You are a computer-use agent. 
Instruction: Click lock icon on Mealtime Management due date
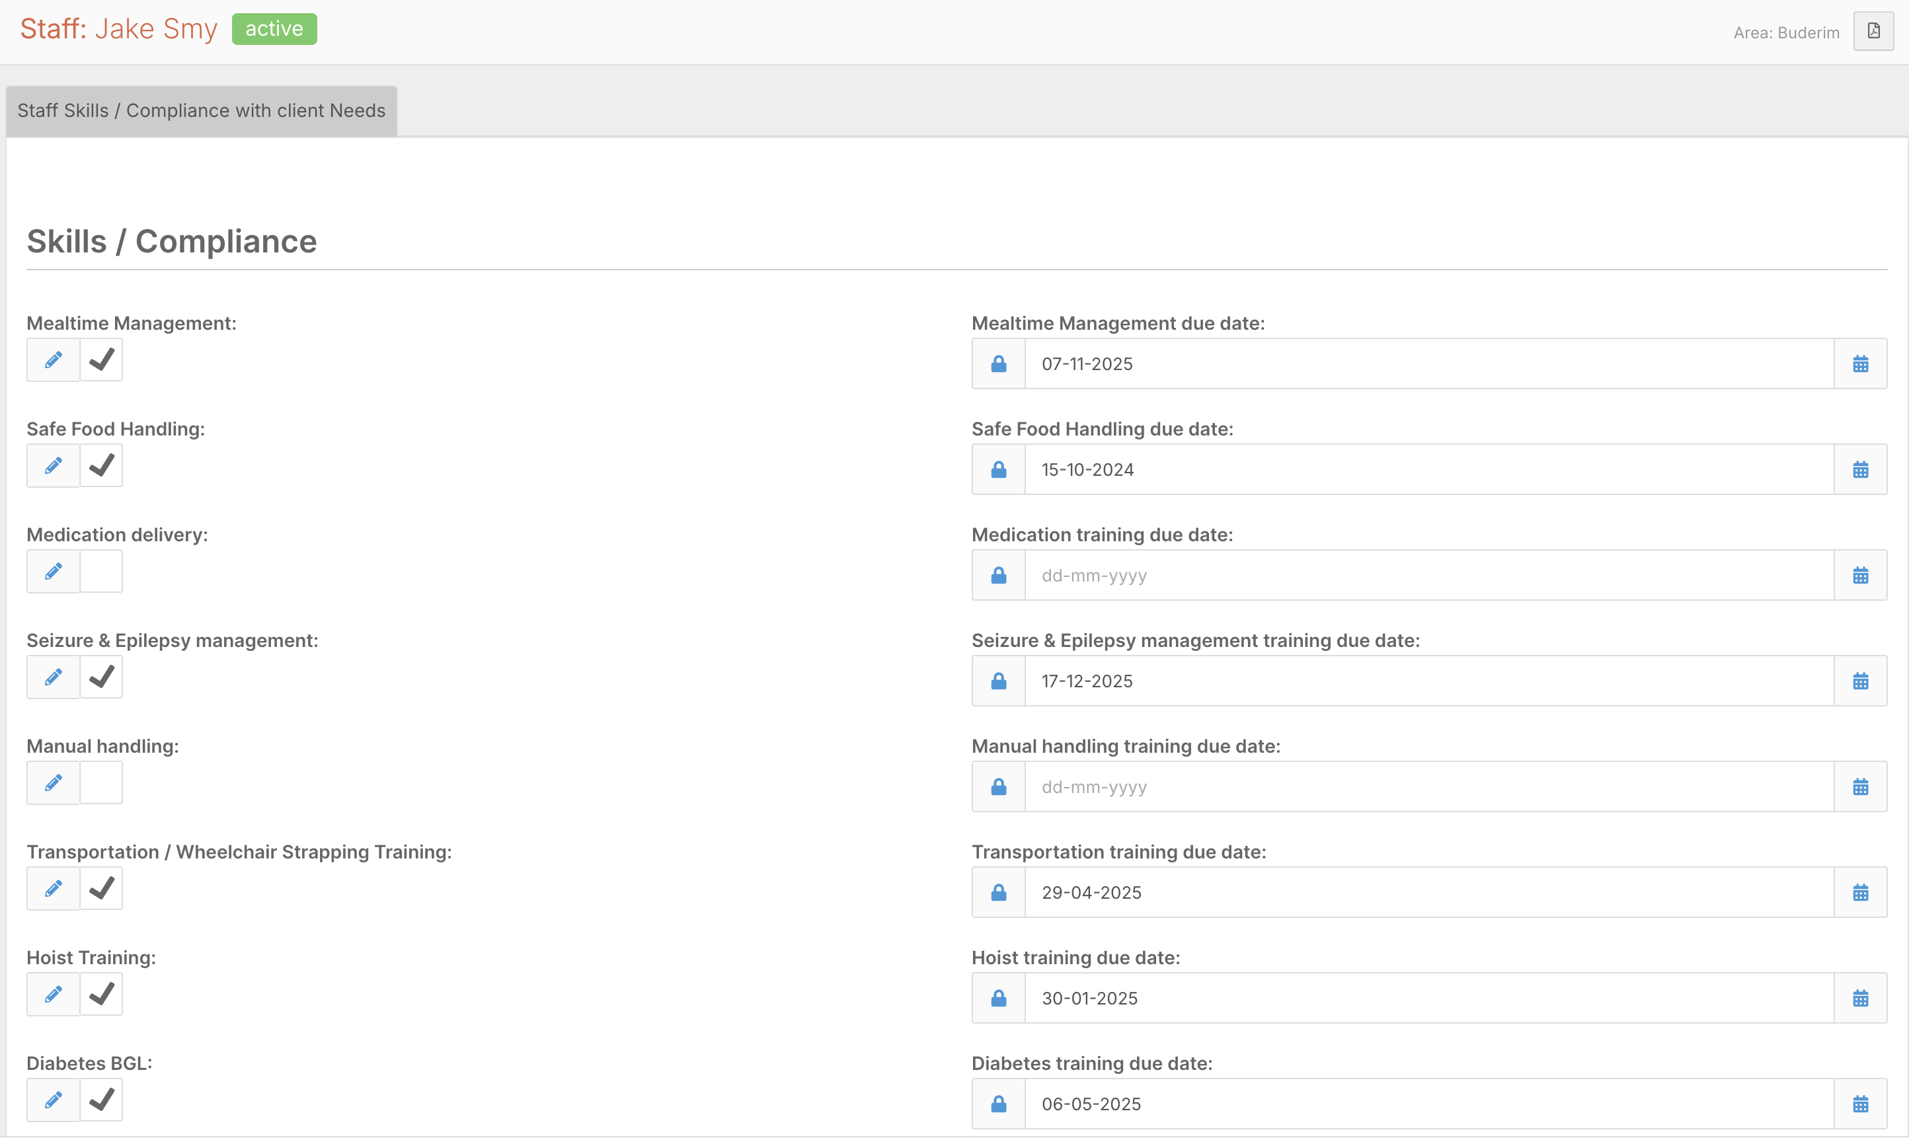tap(999, 363)
